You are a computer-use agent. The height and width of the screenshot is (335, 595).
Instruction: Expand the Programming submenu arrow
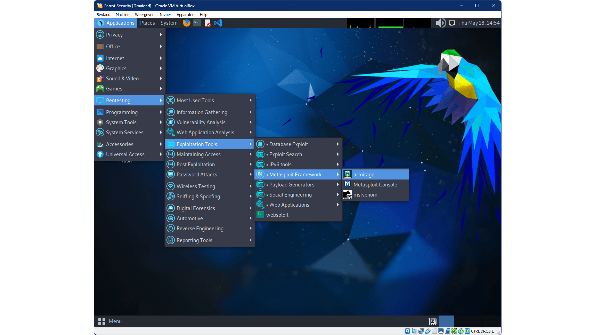pos(161,112)
